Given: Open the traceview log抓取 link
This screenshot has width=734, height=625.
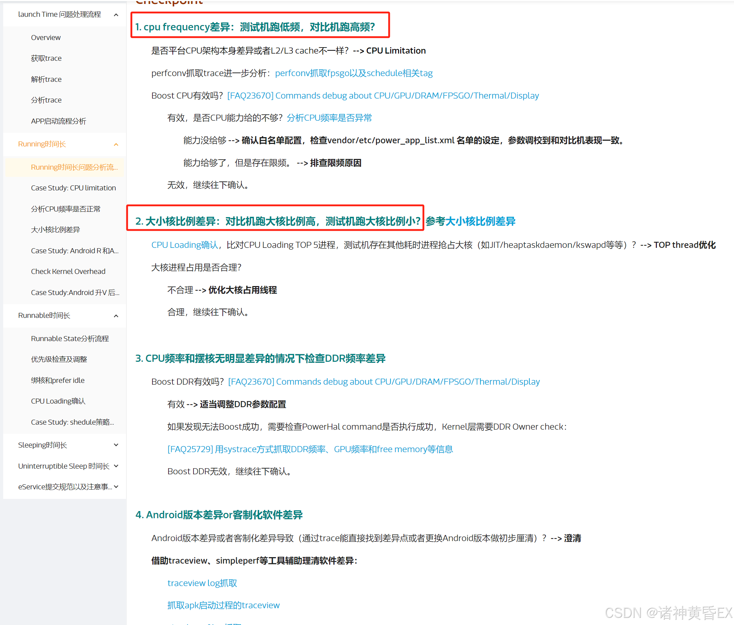Looking at the screenshot, I should coord(202,583).
